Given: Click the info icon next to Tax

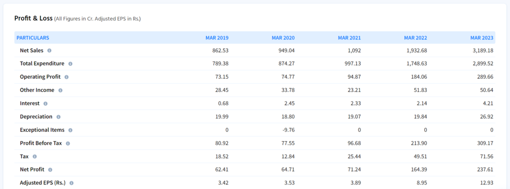Looking at the screenshot, I should click(35, 157).
